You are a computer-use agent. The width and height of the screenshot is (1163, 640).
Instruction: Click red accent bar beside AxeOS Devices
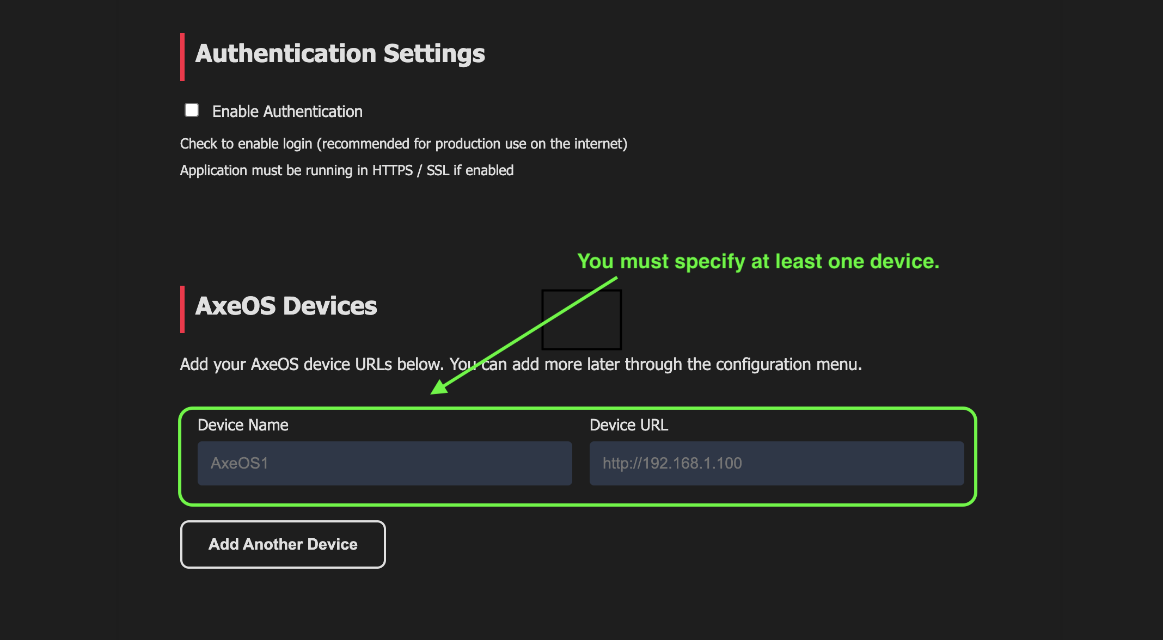[182, 309]
